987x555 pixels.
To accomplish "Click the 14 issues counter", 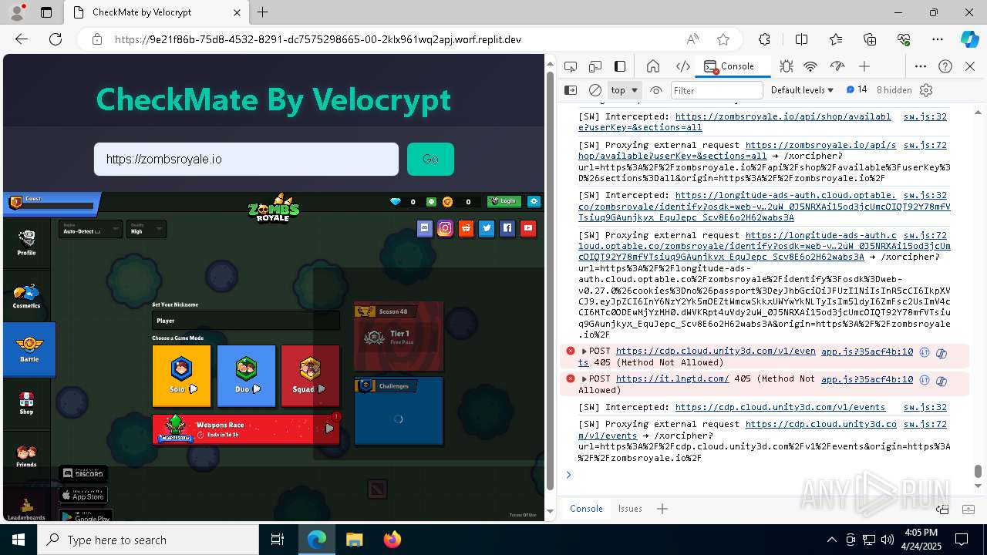I will (857, 90).
